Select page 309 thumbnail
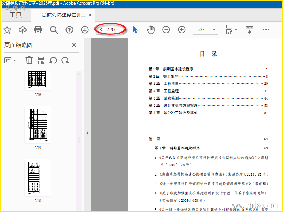 38,125
